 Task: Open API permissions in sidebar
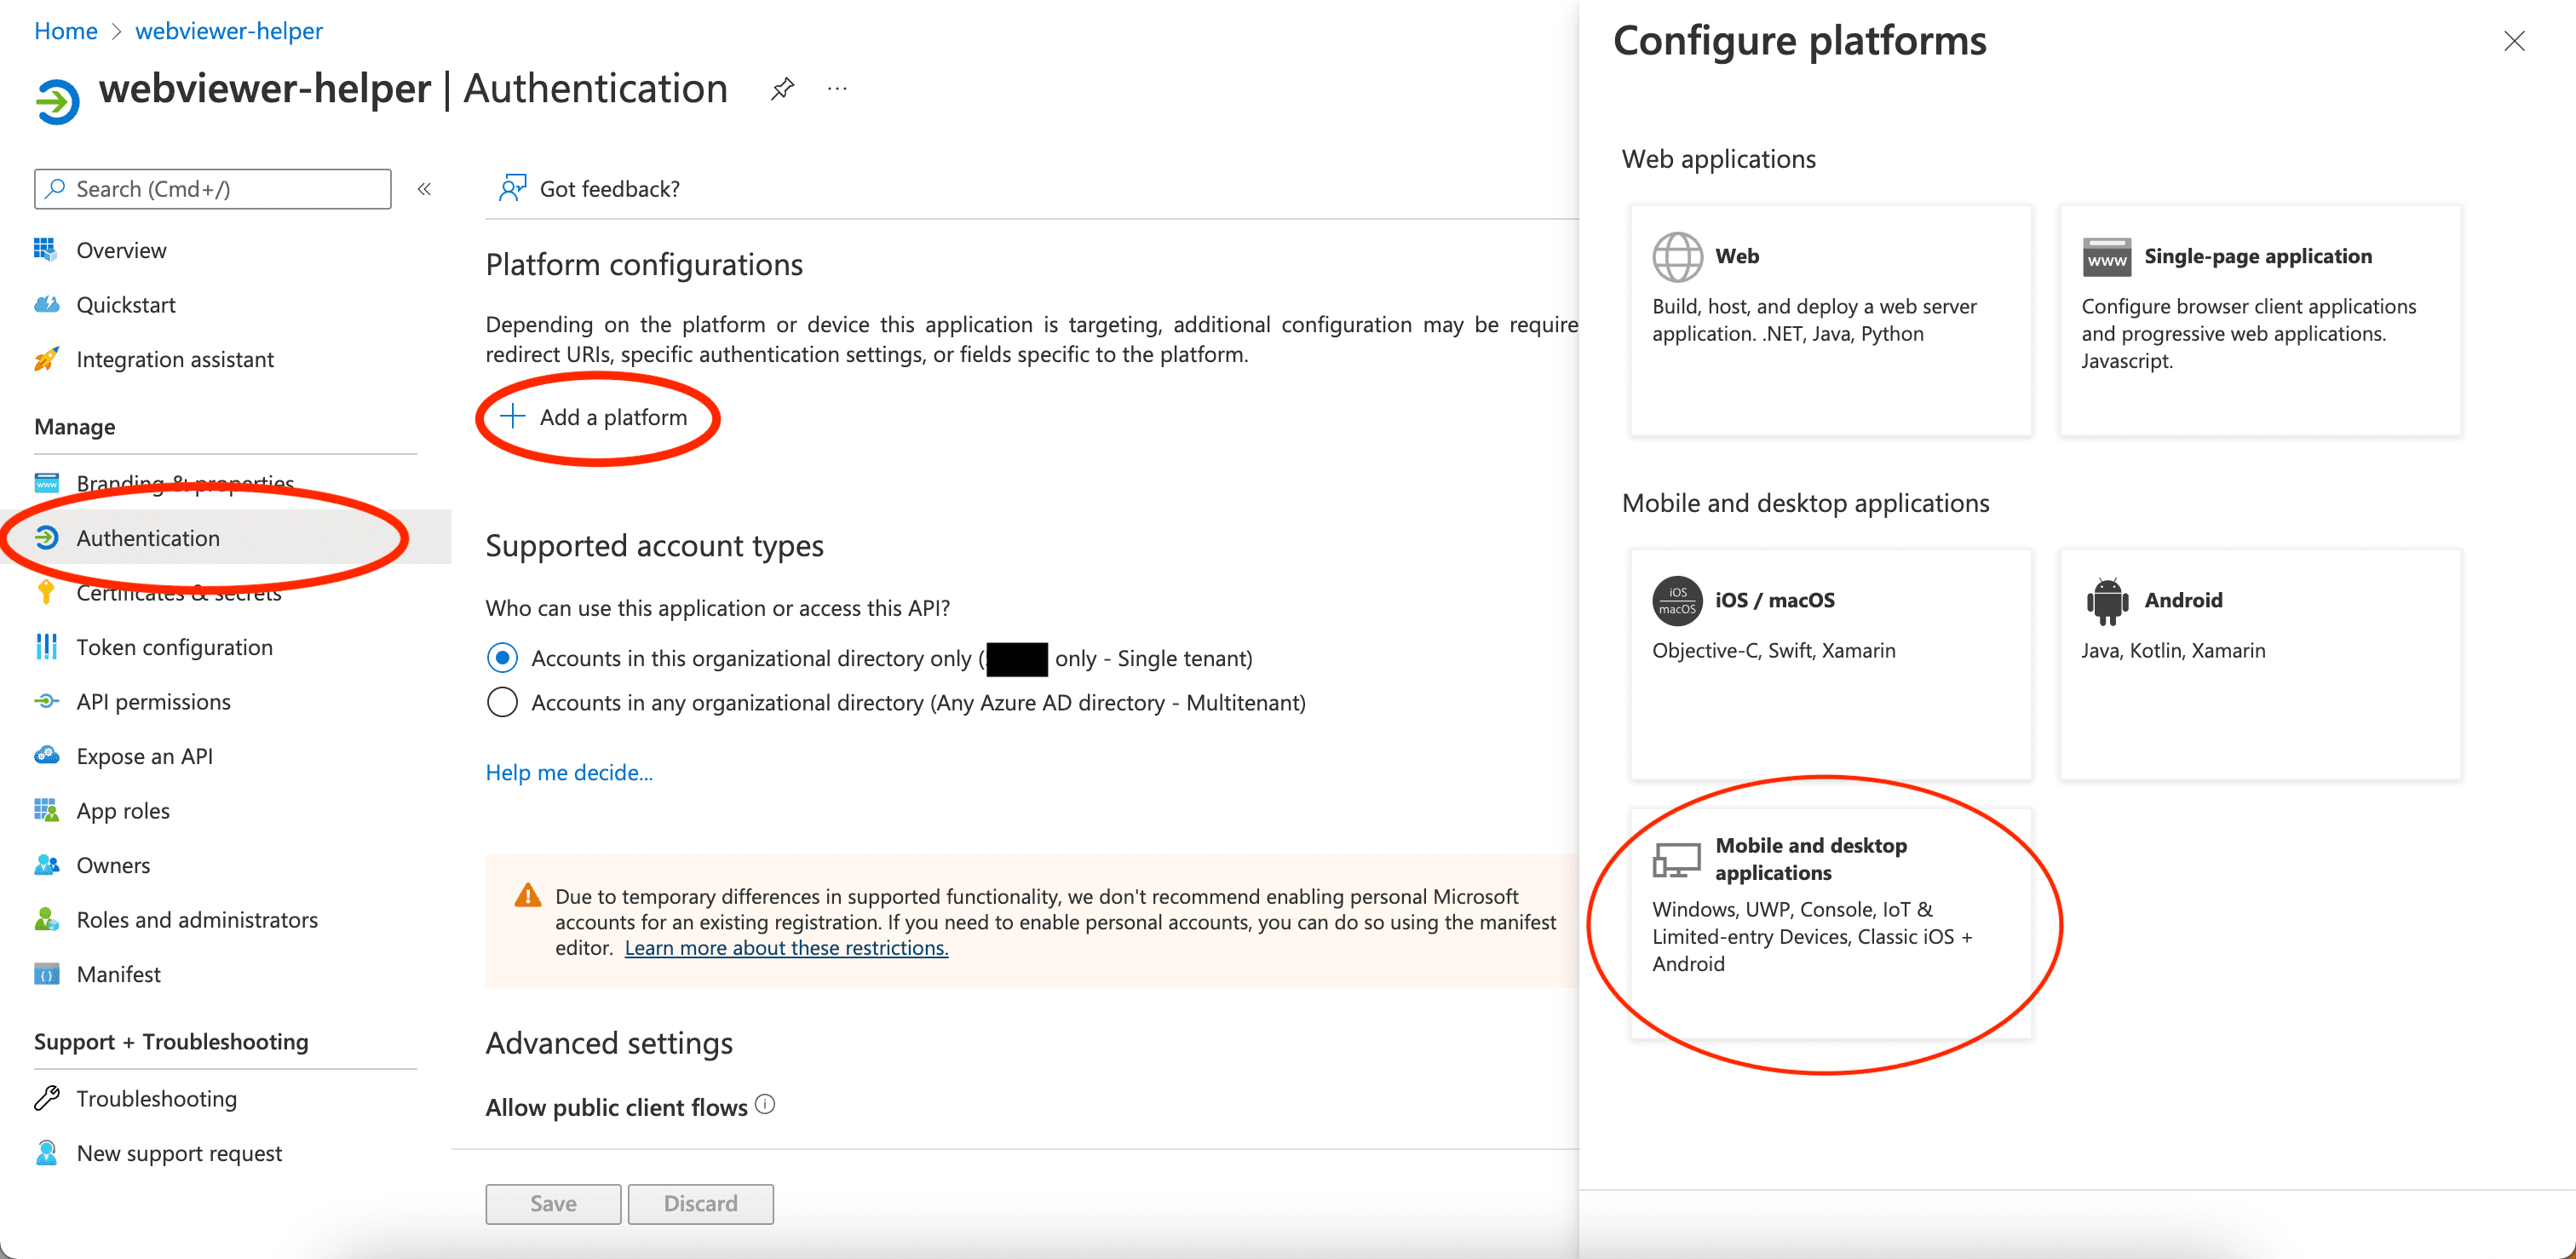153,702
